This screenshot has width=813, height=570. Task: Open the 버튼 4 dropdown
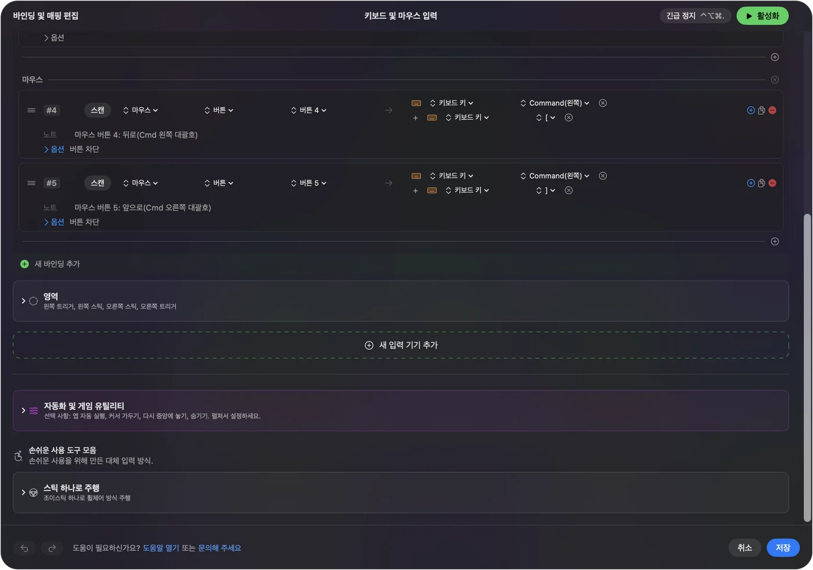309,110
